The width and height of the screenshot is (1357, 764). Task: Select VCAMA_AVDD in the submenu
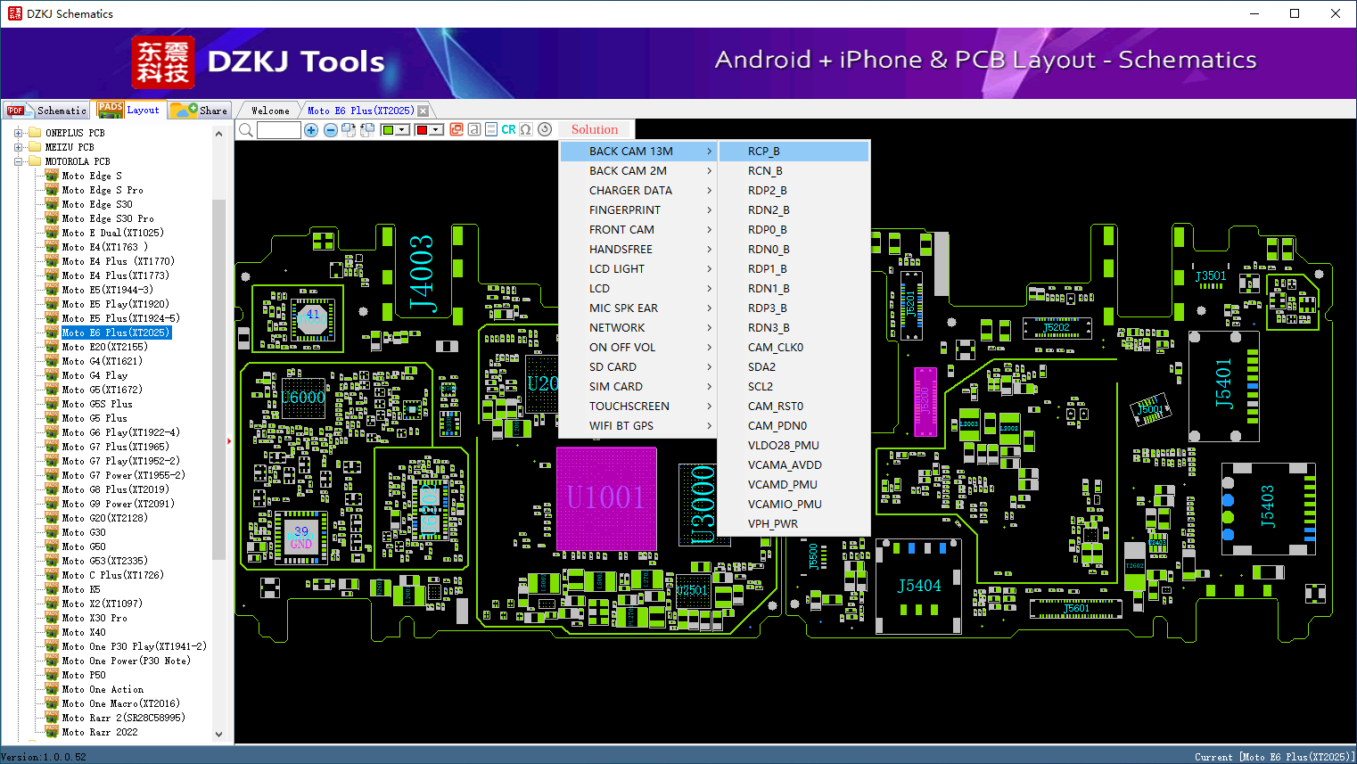click(794, 465)
